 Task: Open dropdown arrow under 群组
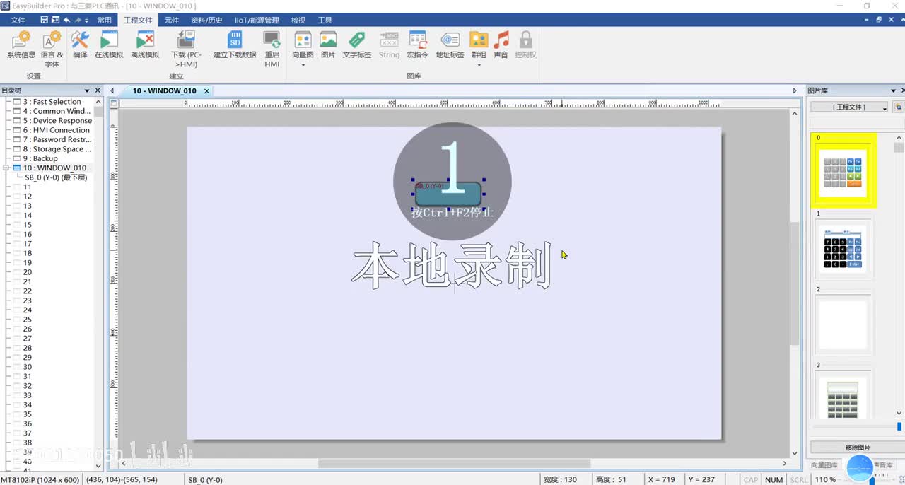479,65
